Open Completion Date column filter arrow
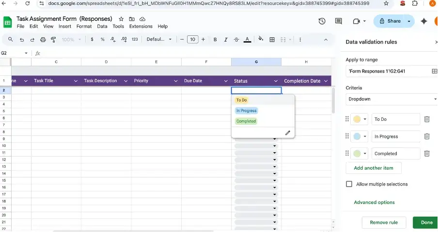The image size is (438, 232). [x=326, y=81]
